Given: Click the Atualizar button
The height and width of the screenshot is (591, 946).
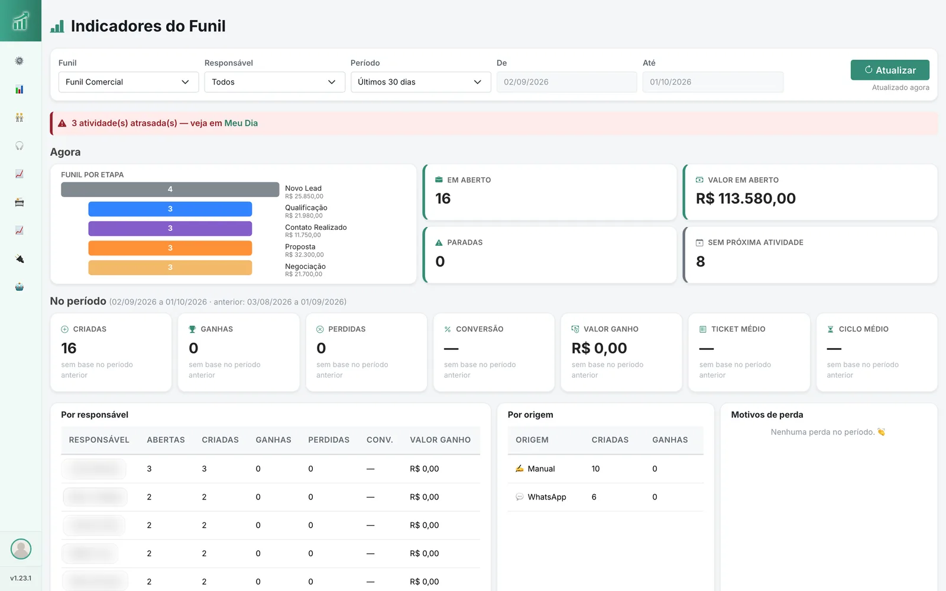Looking at the screenshot, I should click(x=890, y=70).
